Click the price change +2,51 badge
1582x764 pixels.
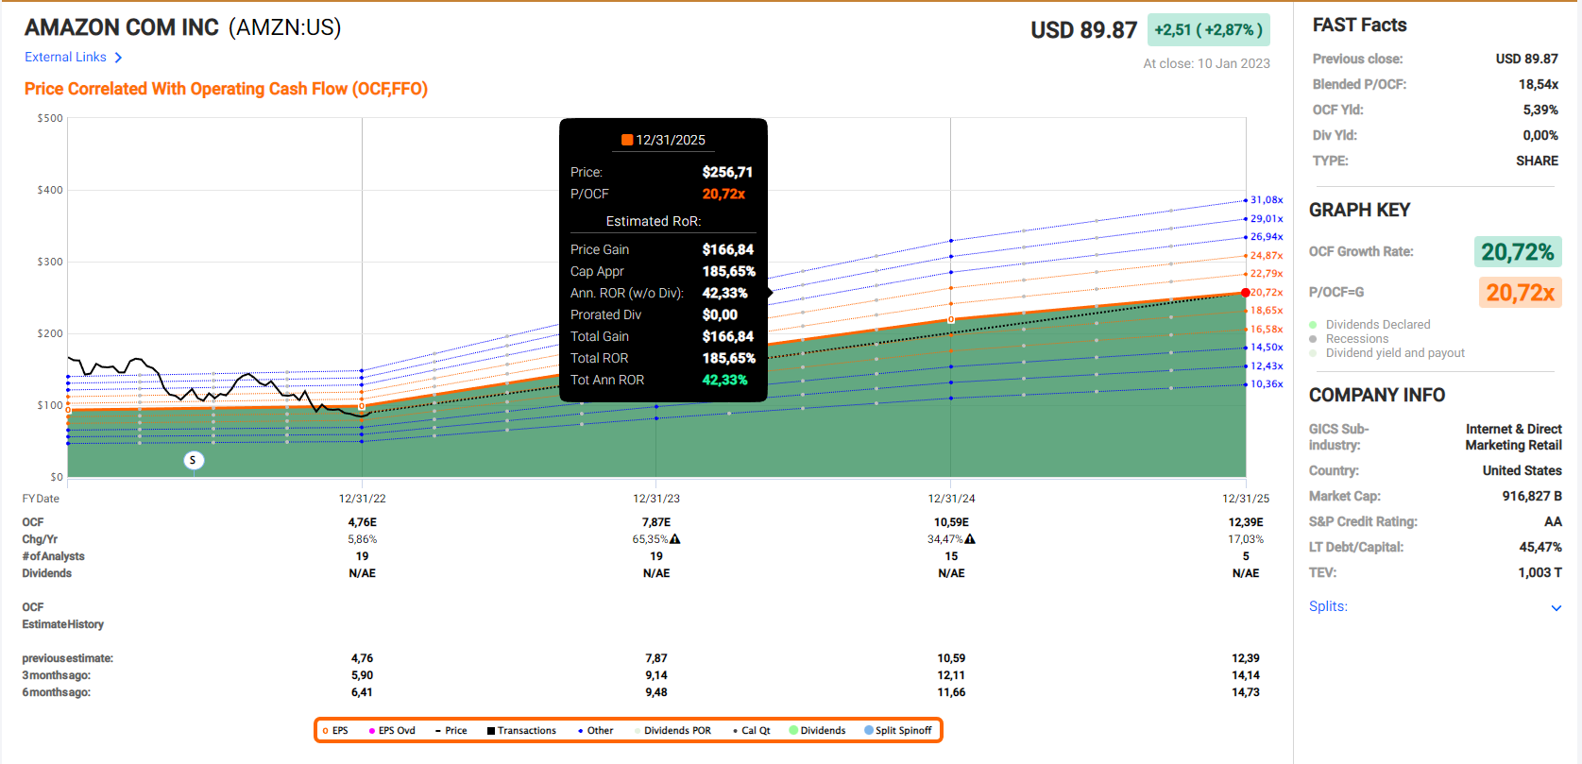pos(1208,30)
